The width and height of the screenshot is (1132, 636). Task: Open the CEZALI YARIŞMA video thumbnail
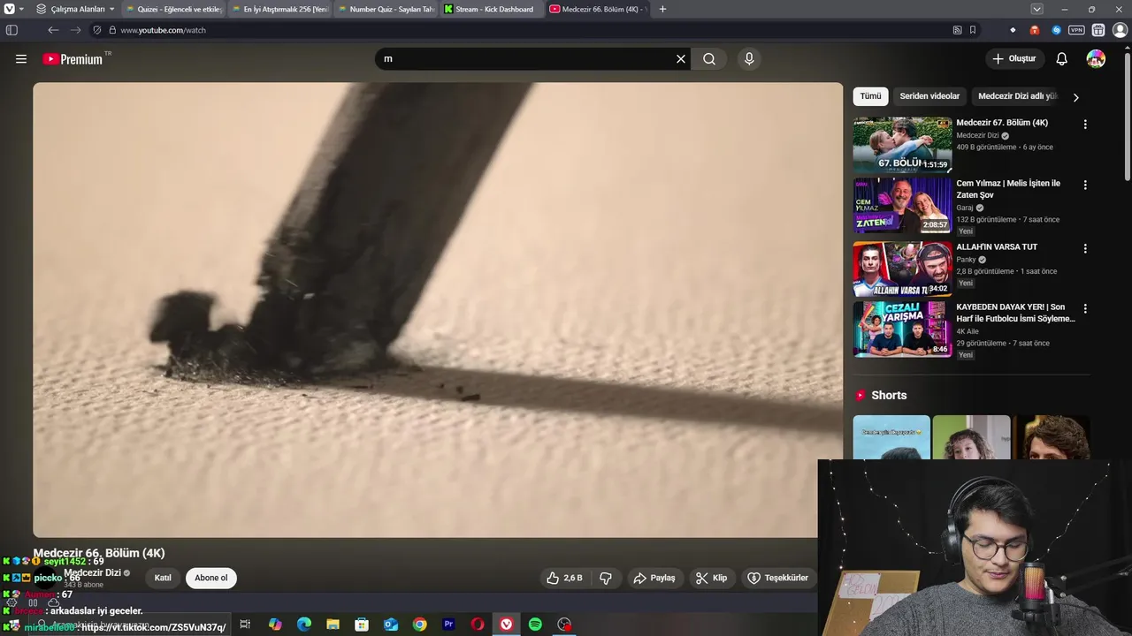point(902,329)
